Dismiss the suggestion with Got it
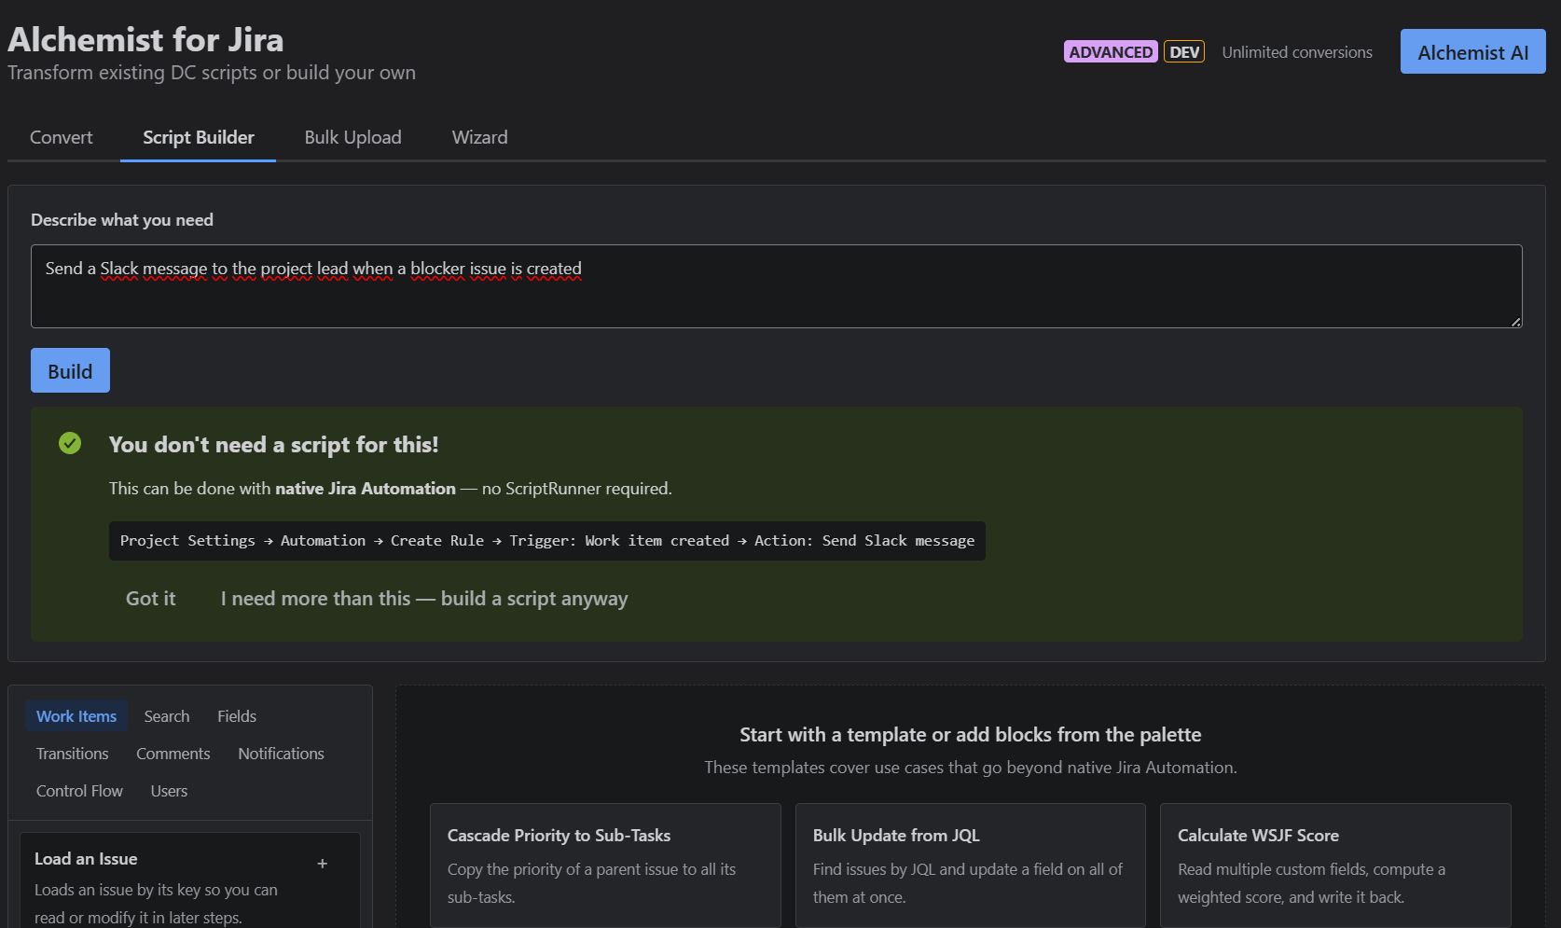Image resolution: width=1561 pixels, height=928 pixels. (x=151, y=599)
